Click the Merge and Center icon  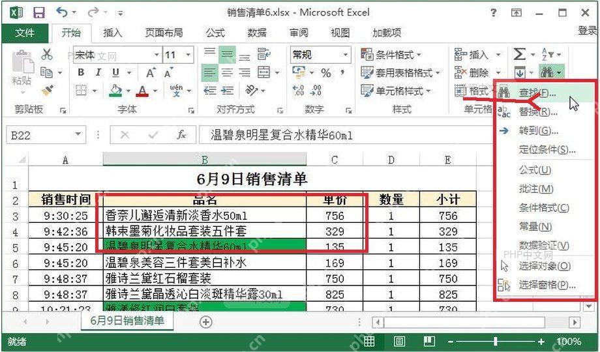pos(263,72)
